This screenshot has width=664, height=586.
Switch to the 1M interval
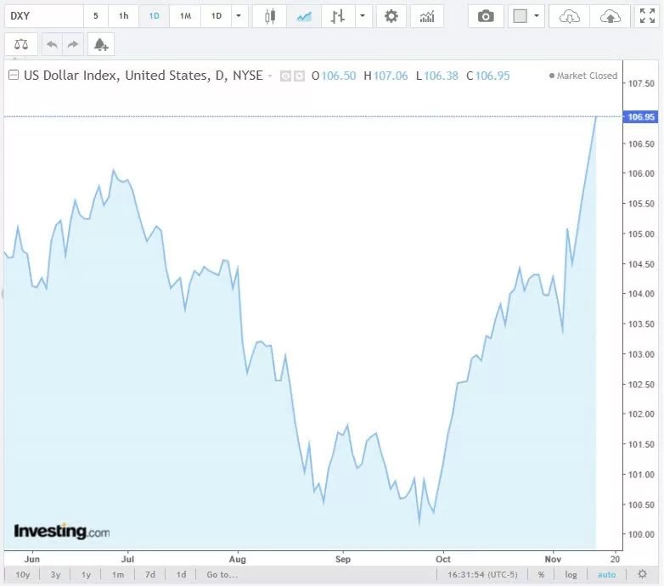tap(185, 16)
